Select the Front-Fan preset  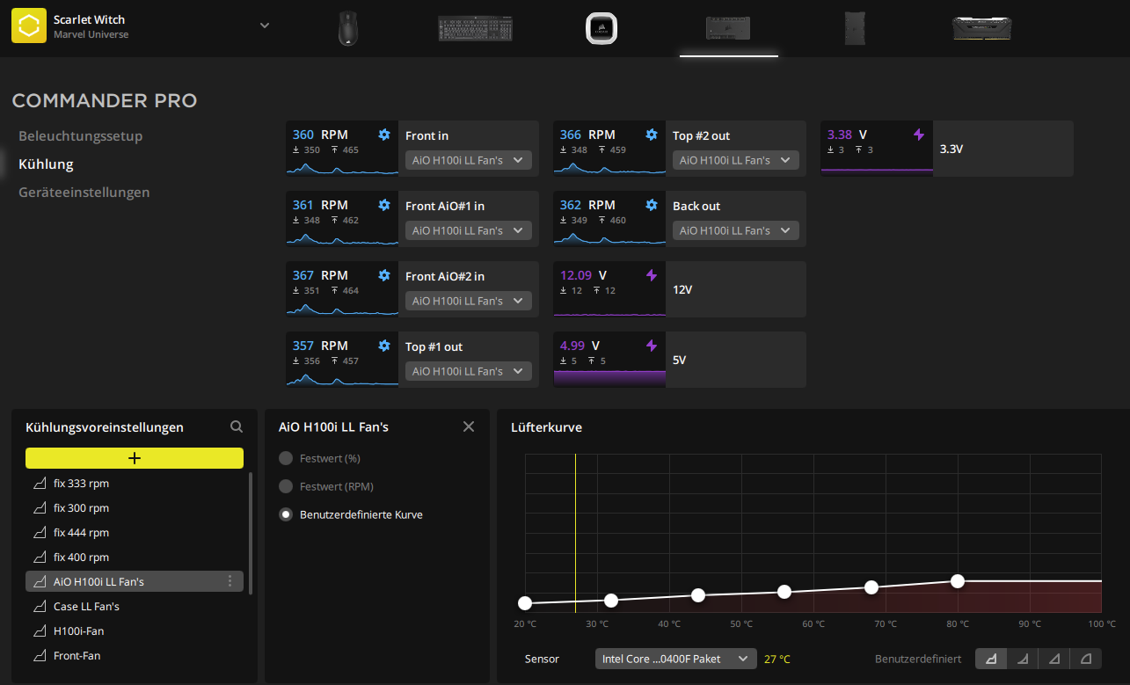click(x=135, y=656)
